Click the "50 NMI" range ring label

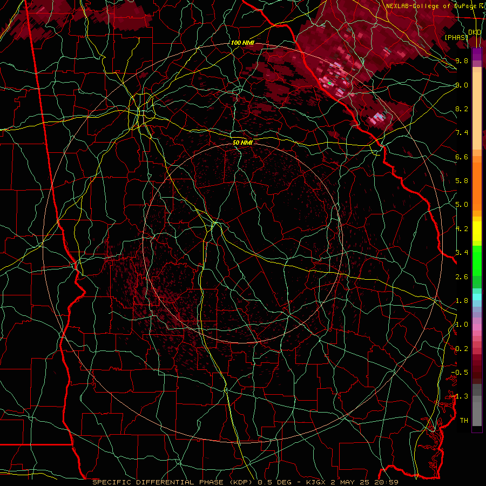click(242, 143)
